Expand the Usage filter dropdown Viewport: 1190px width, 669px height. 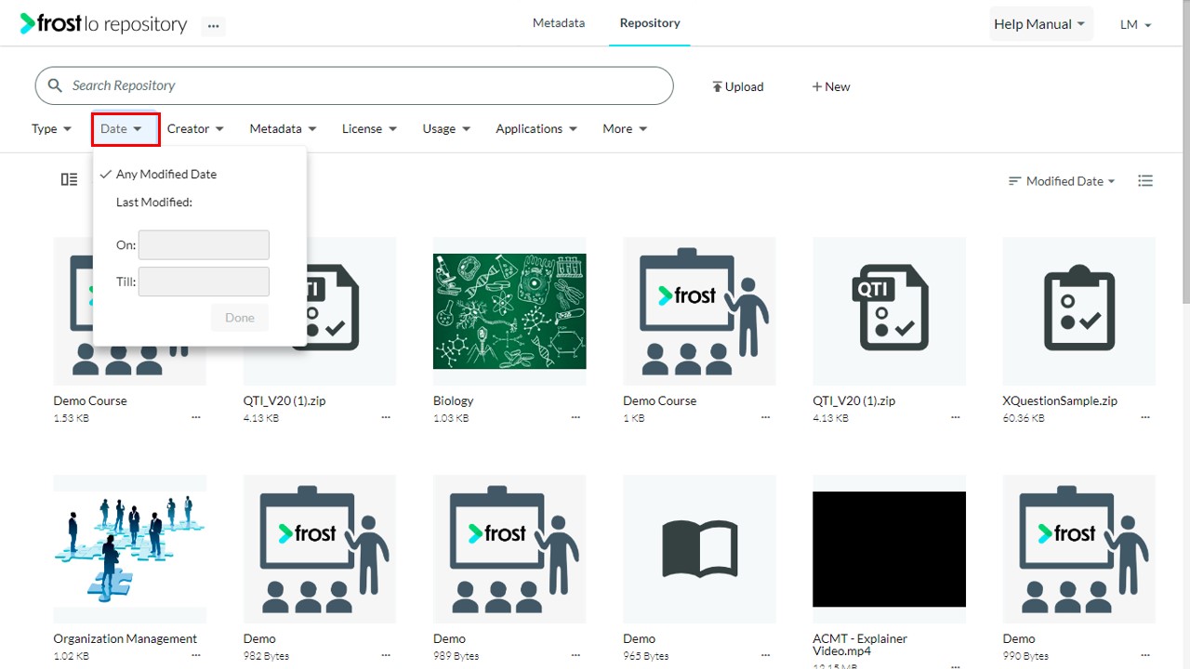(x=446, y=129)
